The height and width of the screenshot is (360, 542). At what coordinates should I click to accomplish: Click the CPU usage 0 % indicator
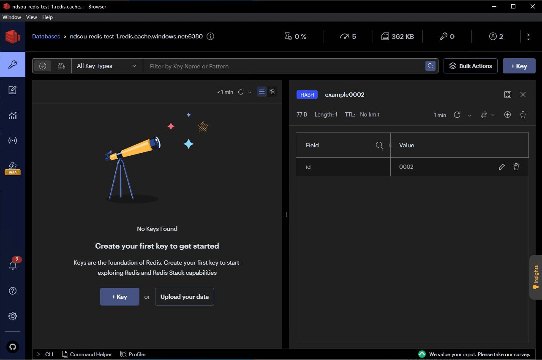[295, 36]
